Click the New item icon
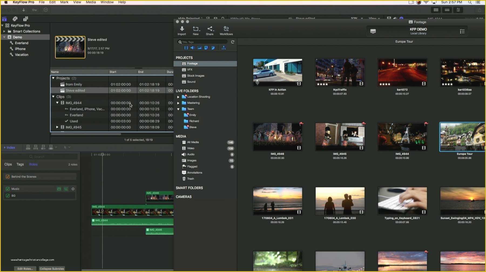 (x=196, y=31)
